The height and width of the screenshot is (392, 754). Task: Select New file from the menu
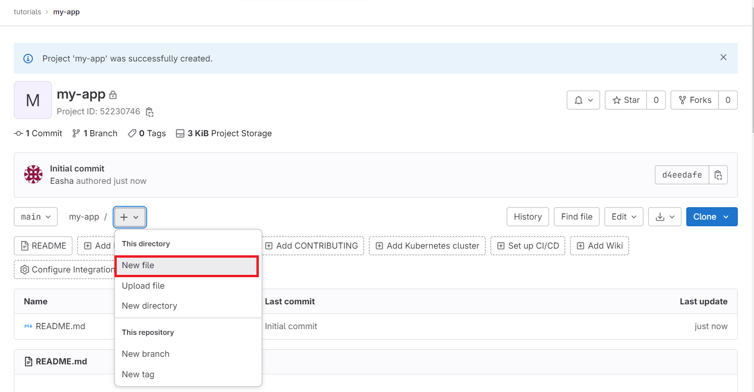(186, 266)
